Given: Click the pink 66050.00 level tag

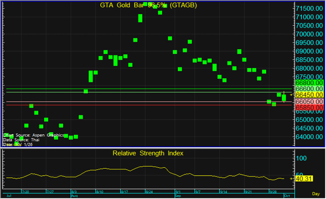Looking at the screenshot, I should click(309, 101).
